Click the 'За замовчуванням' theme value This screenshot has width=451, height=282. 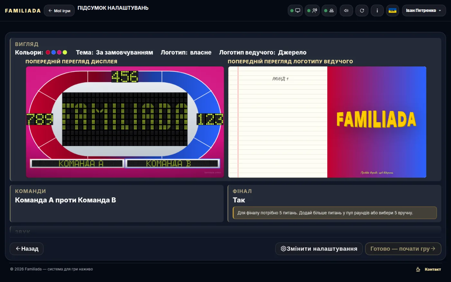(124, 53)
